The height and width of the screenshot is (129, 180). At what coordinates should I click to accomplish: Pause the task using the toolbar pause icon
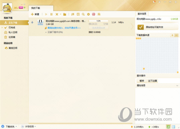[52, 14]
